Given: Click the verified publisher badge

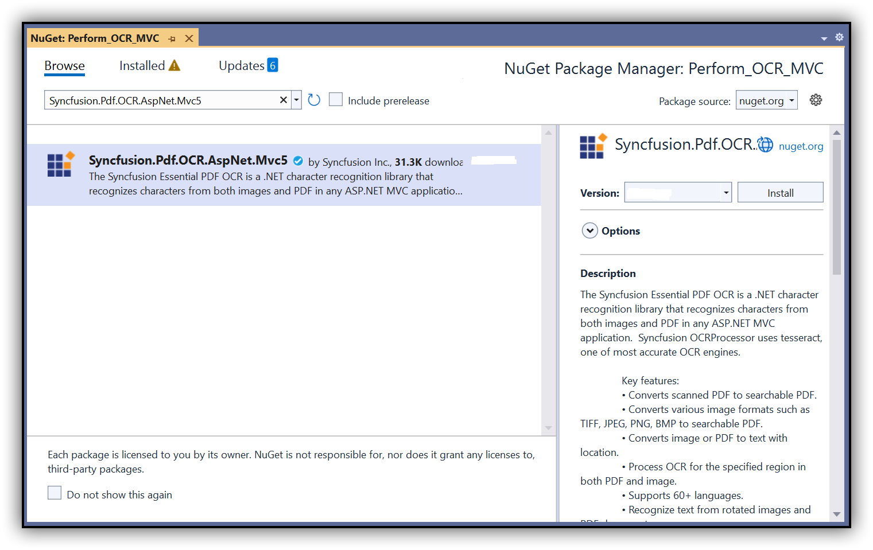Looking at the screenshot, I should tap(298, 161).
